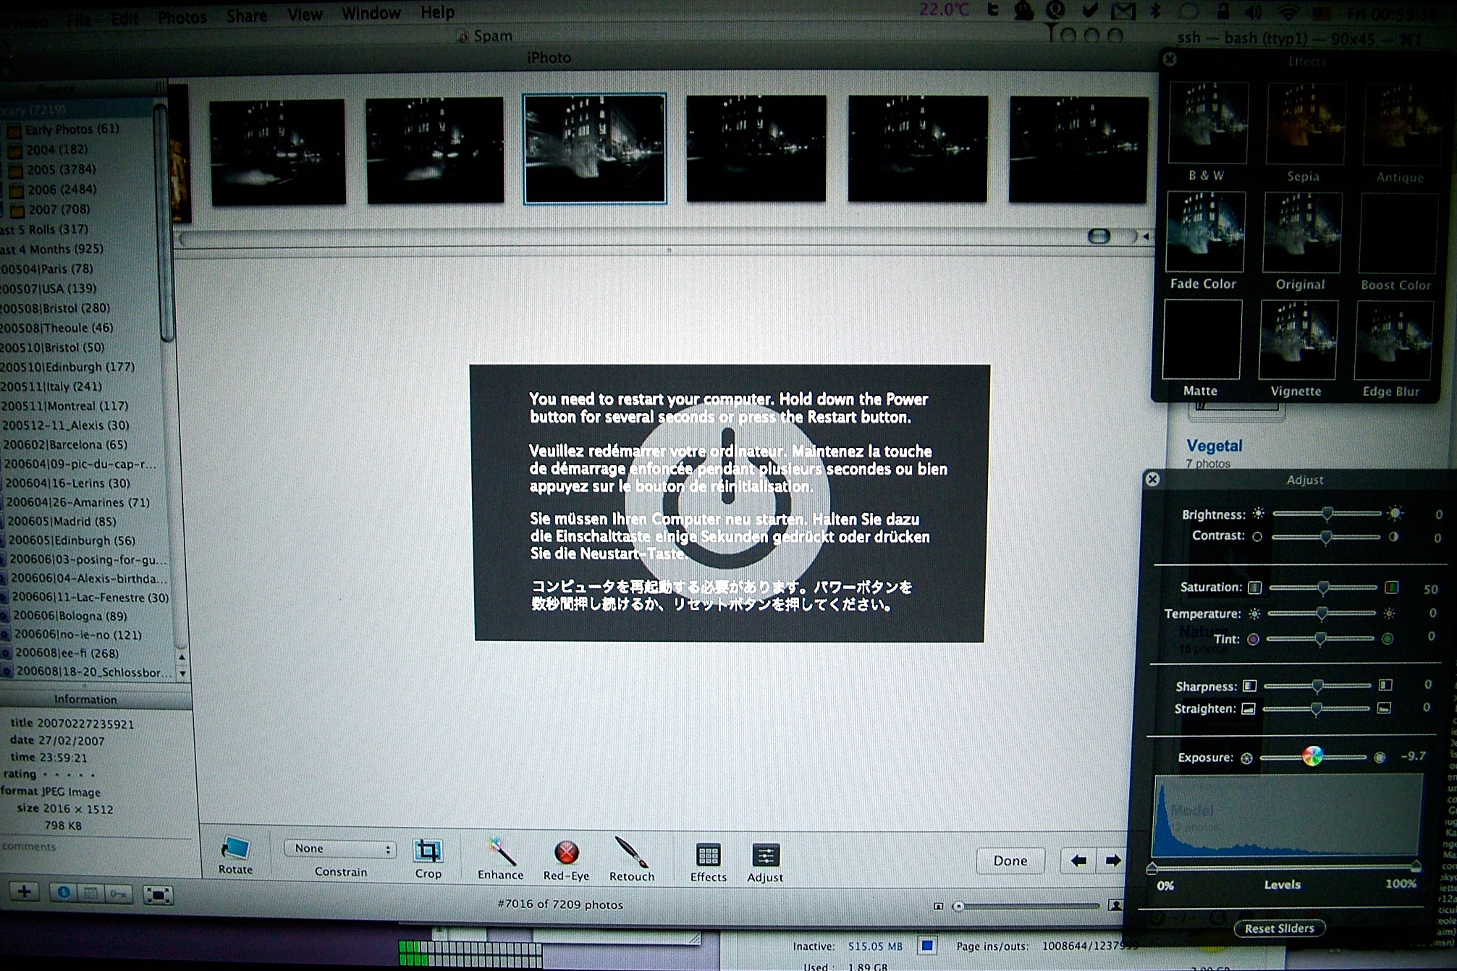This screenshot has width=1457, height=971.
Task: Click the Bluetooth icon in menu bar
Action: tap(1156, 11)
